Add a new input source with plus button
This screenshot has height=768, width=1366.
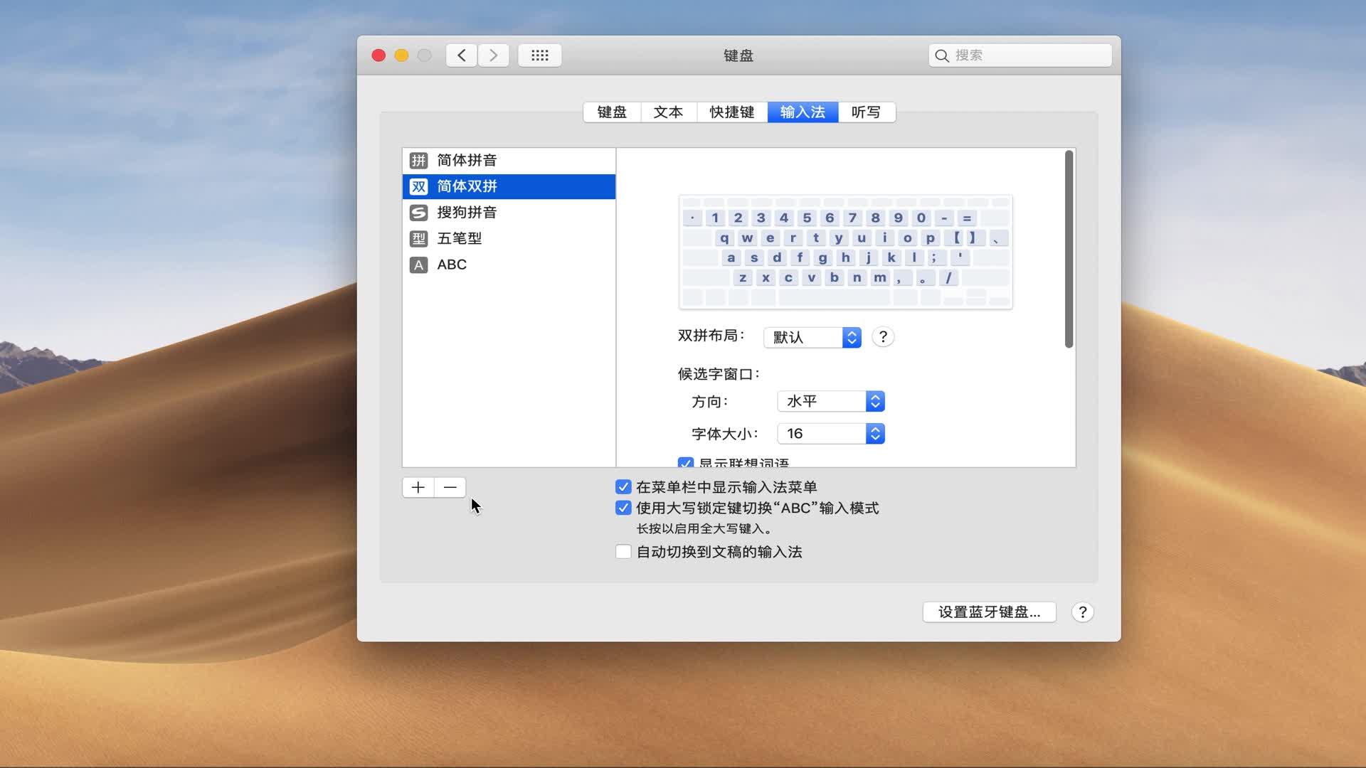coord(418,487)
